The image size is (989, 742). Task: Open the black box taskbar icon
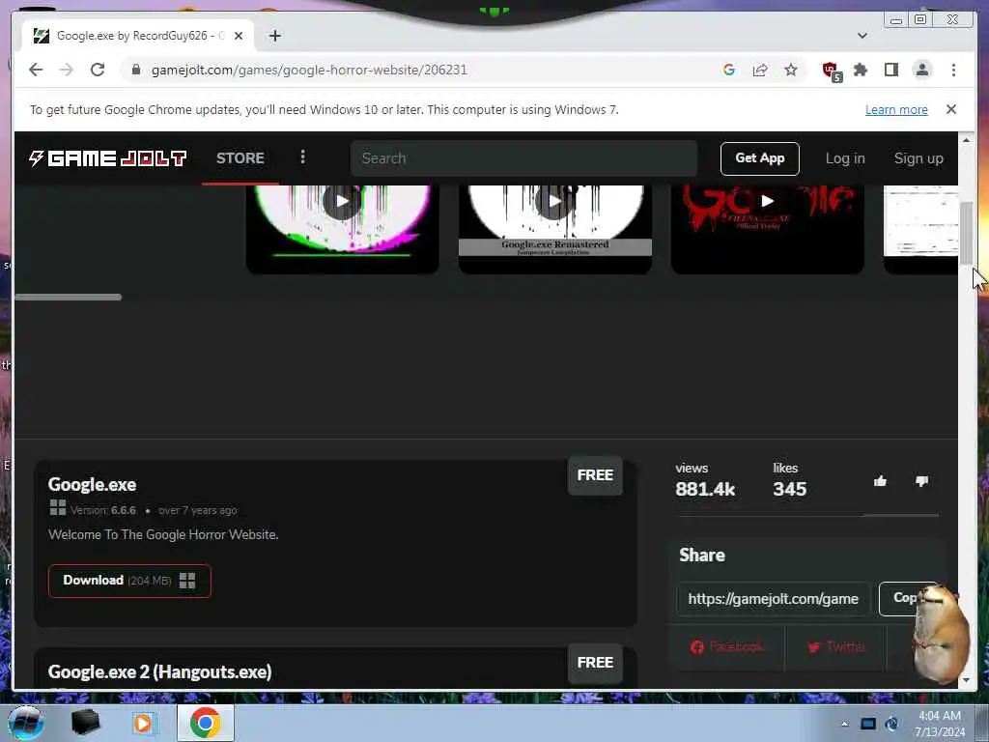(85, 723)
